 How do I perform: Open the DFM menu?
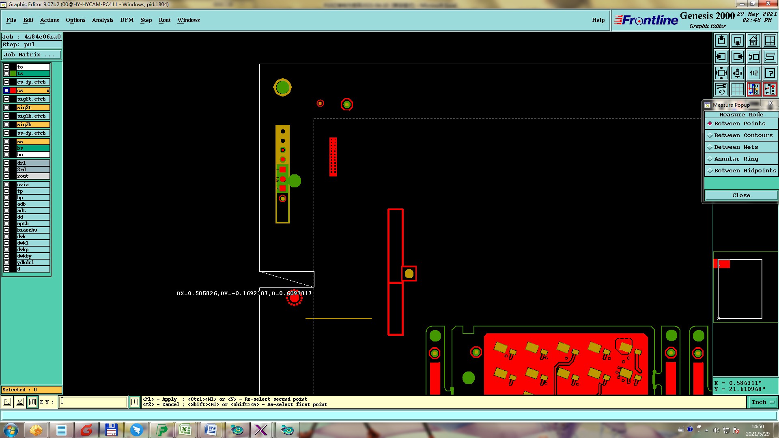127,20
